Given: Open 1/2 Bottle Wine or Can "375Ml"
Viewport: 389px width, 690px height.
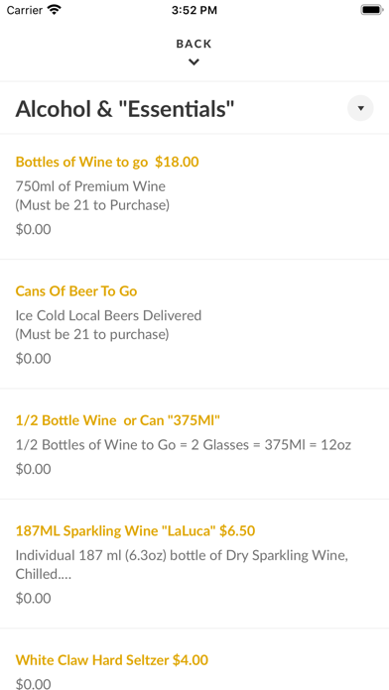Looking at the screenshot, I should (x=118, y=420).
